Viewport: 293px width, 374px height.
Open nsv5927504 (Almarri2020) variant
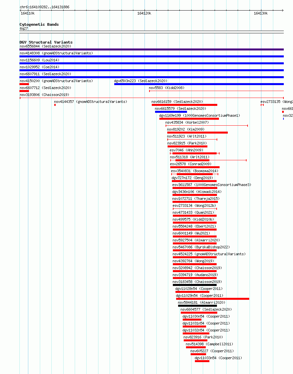196,240
